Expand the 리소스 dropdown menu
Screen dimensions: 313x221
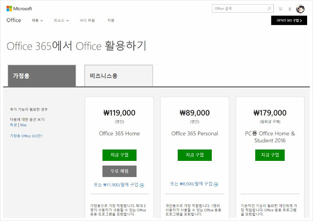coord(61,21)
